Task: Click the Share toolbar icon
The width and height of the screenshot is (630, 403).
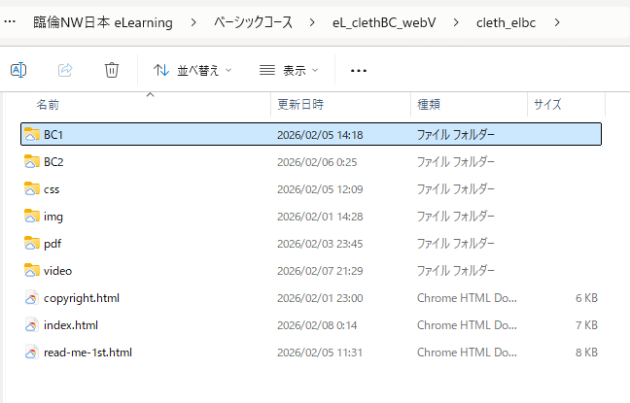Action: click(65, 70)
